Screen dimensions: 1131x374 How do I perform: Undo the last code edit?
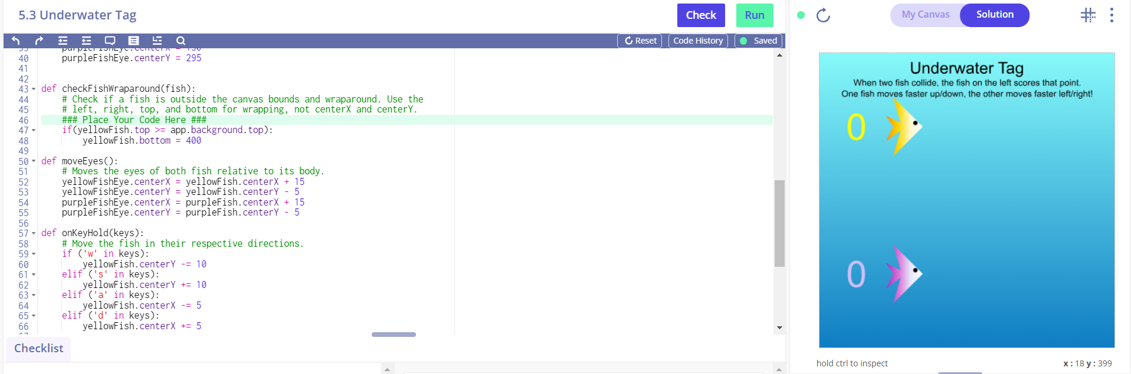[16, 41]
